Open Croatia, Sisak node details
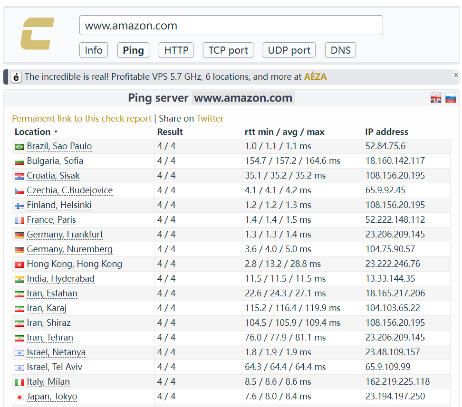This screenshot has height=407, width=462. pos(53,176)
